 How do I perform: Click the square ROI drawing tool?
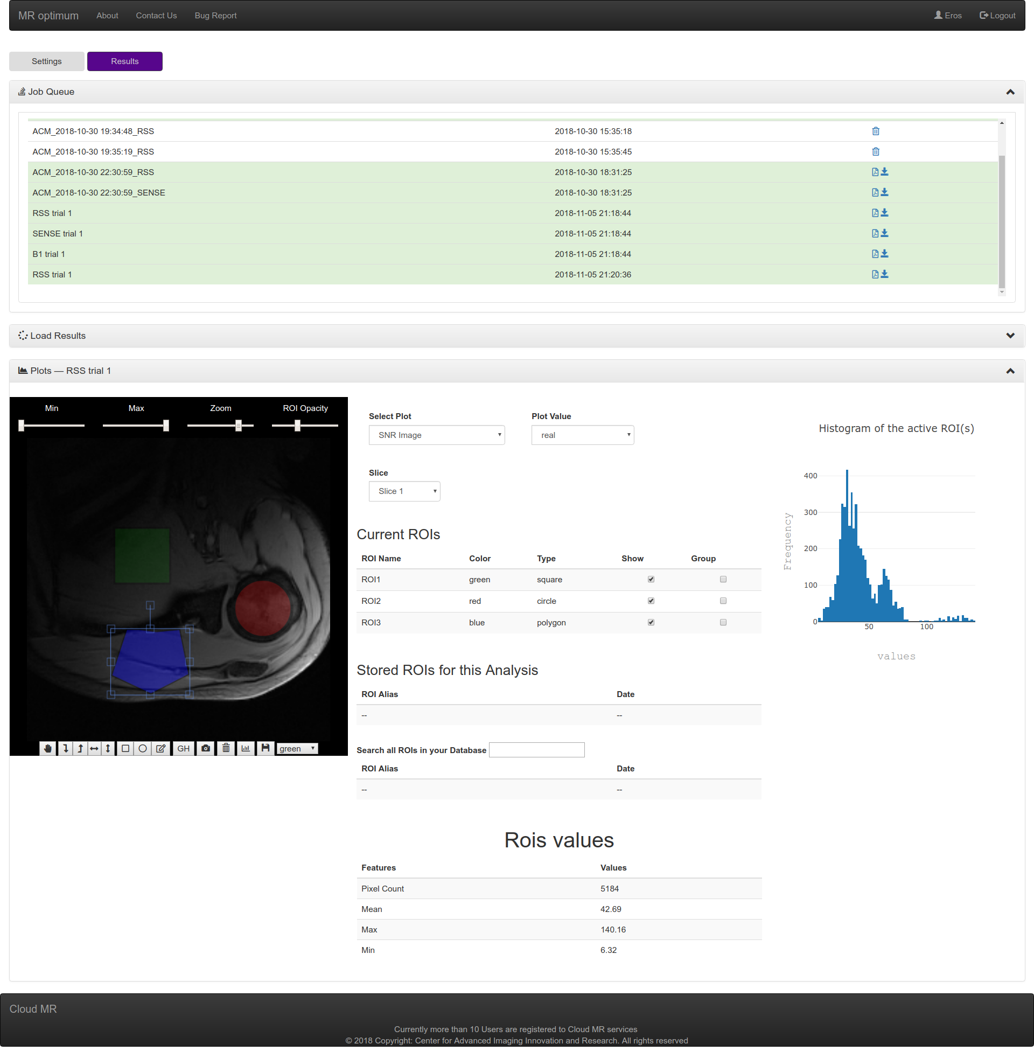point(125,748)
